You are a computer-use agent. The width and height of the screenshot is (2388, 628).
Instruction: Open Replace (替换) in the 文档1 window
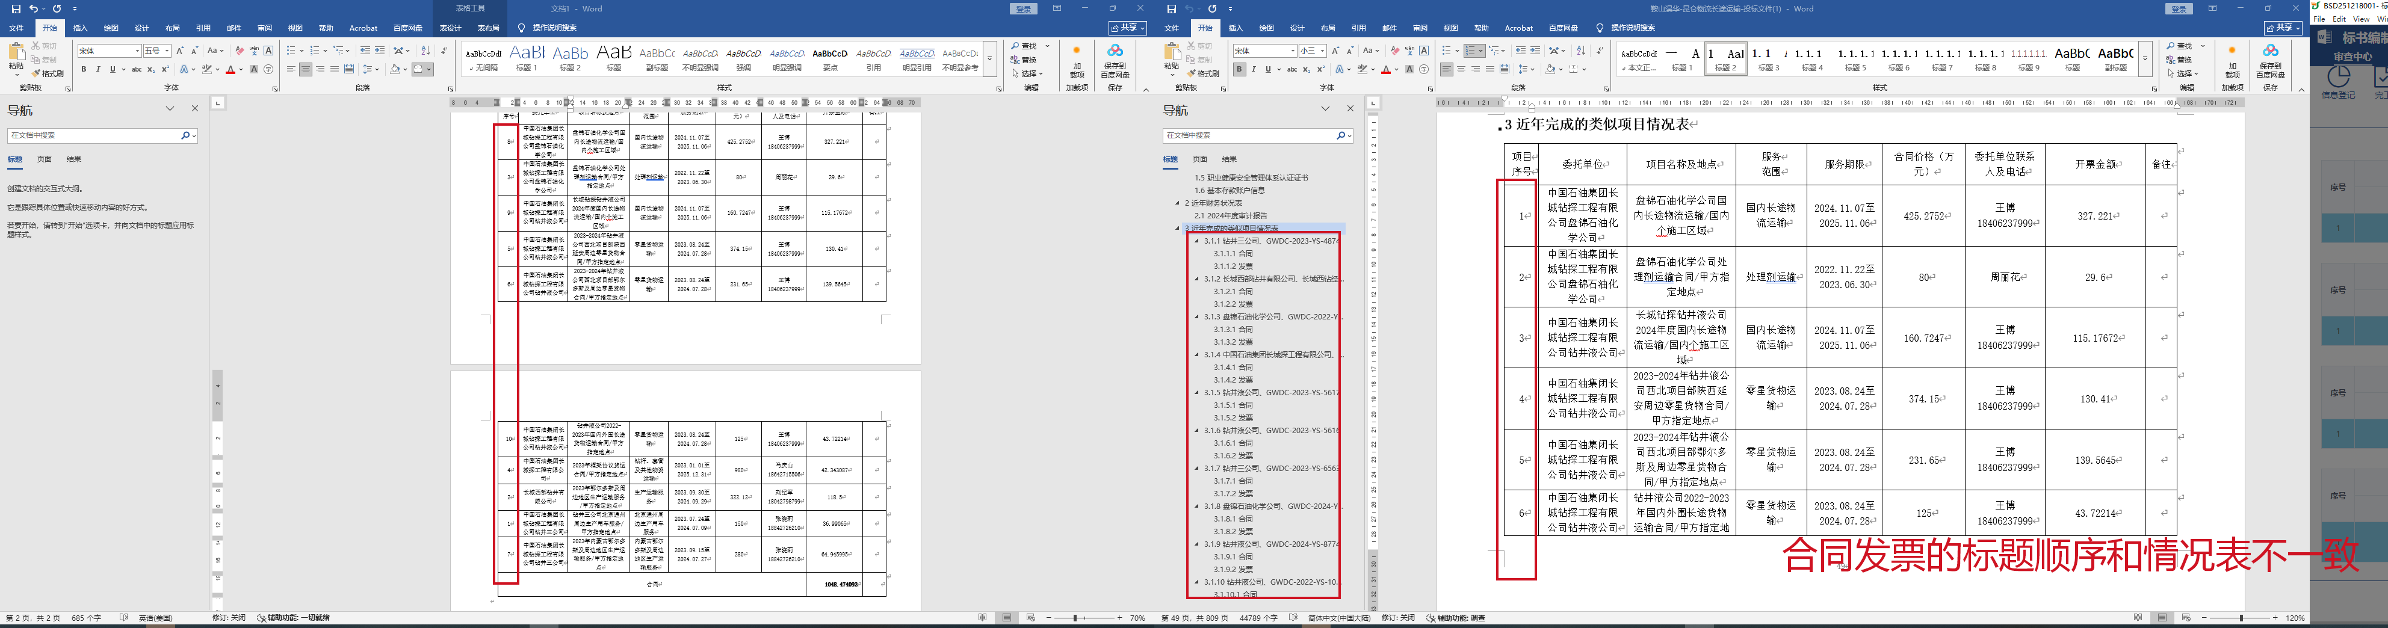1024,60
